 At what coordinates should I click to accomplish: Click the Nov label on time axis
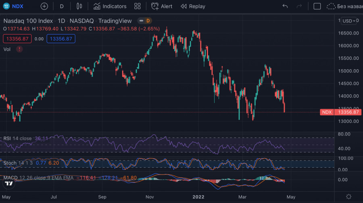click(x=150, y=197)
